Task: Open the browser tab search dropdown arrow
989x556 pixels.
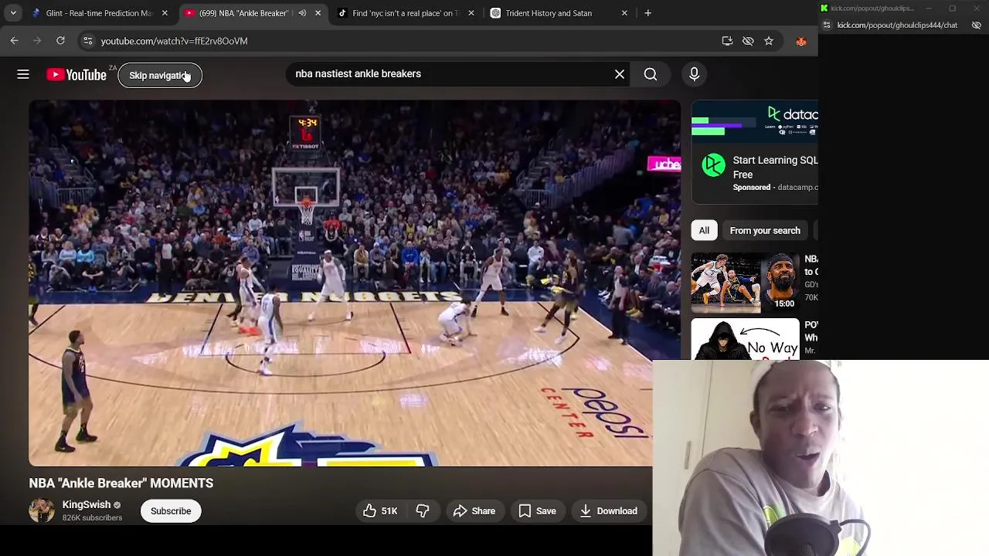Action: click(x=13, y=13)
